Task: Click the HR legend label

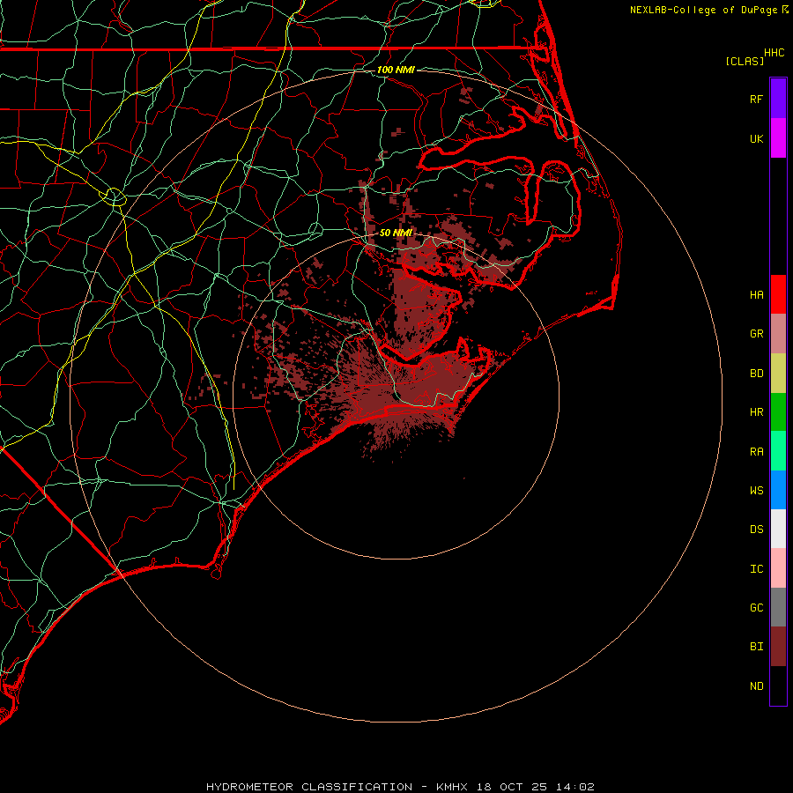Action: 756,412
